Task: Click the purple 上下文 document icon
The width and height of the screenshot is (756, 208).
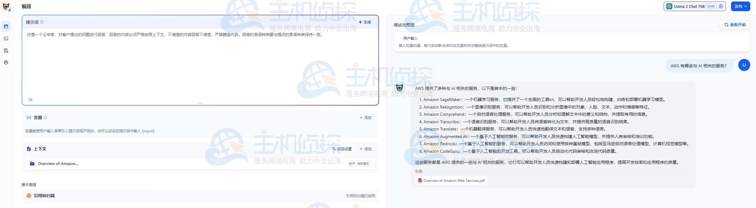Action: tap(29, 149)
